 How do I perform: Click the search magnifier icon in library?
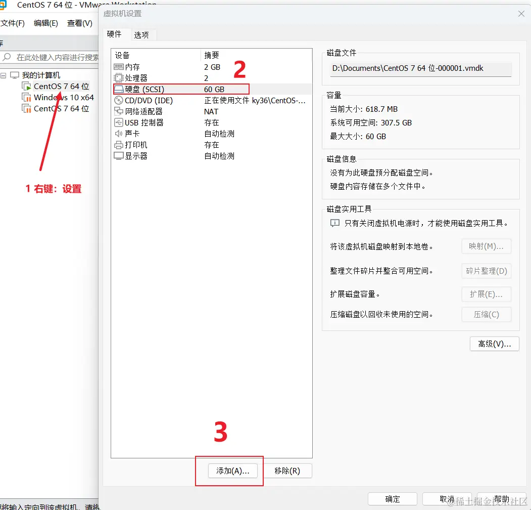pos(7,57)
